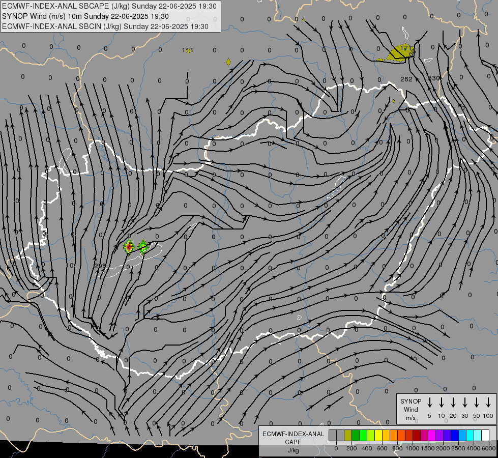Click the SYNOP word in the wind legend

click(x=411, y=401)
